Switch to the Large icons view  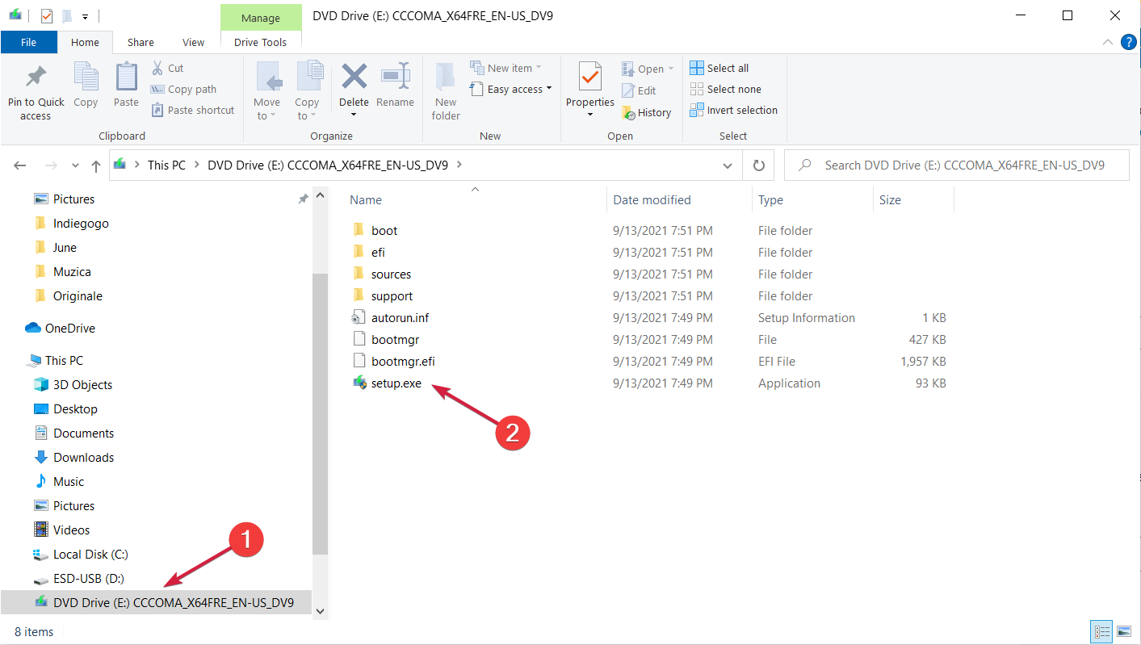(1123, 631)
